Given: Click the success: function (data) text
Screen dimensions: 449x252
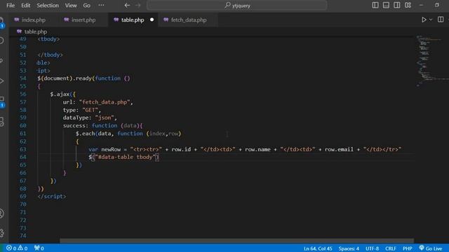Looking at the screenshot, I should (x=102, y=125).
